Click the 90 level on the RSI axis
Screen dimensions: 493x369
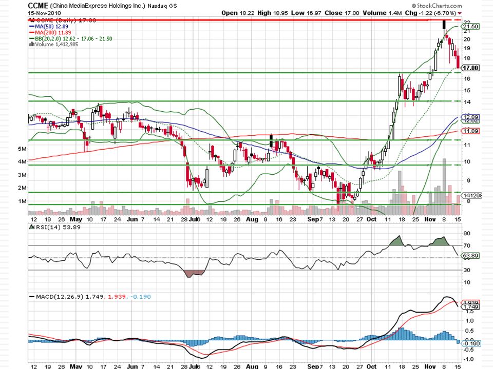pos(467,234)
